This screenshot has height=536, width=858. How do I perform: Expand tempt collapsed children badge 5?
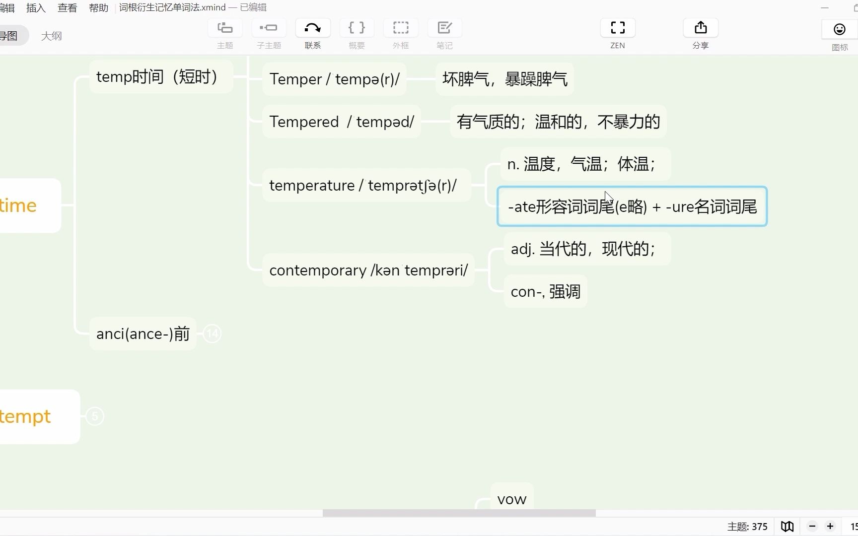(x=94, y=416)
